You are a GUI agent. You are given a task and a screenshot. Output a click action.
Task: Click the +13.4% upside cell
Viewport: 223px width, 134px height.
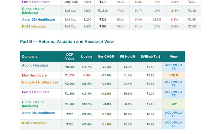click(87, 94)
